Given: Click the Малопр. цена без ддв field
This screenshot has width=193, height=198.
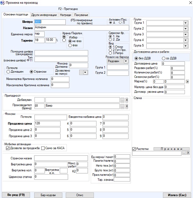Looking at the screenshot, I should coord(174,87).
